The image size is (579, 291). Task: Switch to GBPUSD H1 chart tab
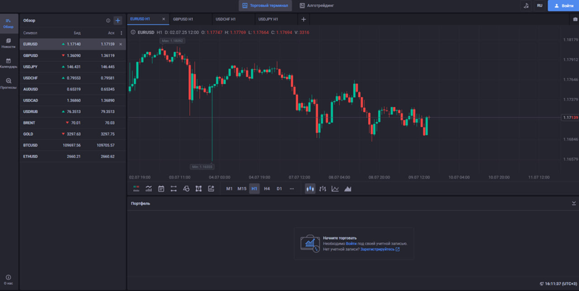pyautogui.click(x=183, y=19)
